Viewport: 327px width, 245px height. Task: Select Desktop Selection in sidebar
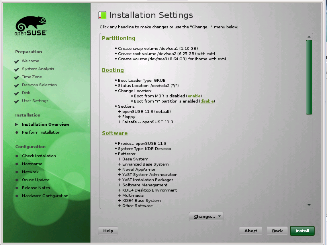39,85
